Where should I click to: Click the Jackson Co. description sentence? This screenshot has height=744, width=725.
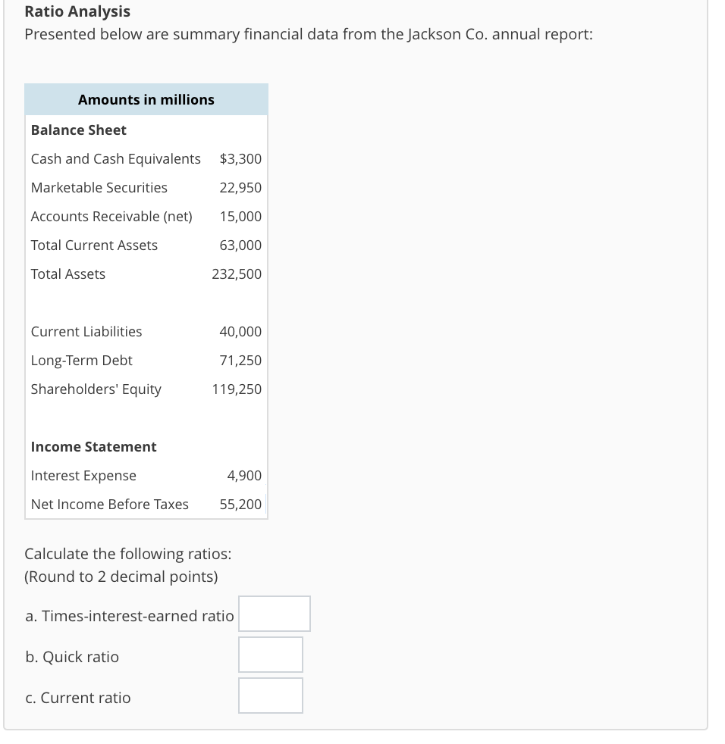coord(309,34)
